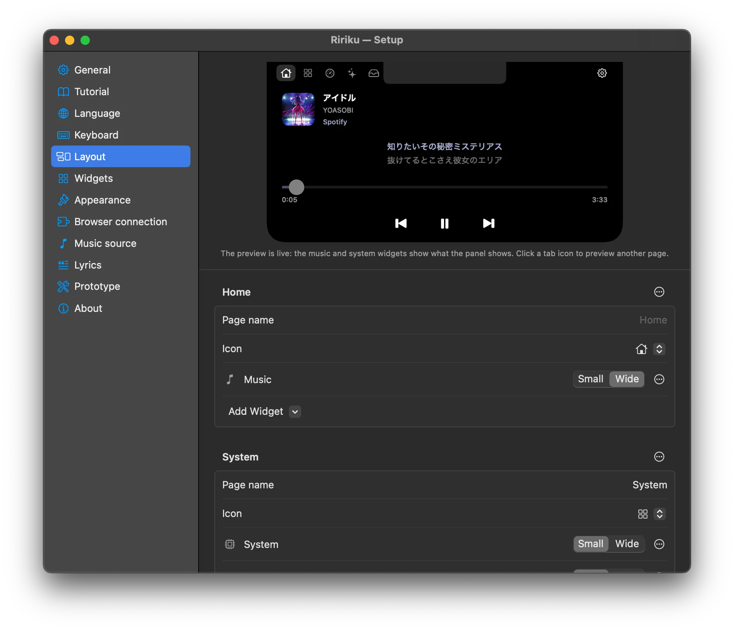Open the System icon picker stepper

(659, 514)
